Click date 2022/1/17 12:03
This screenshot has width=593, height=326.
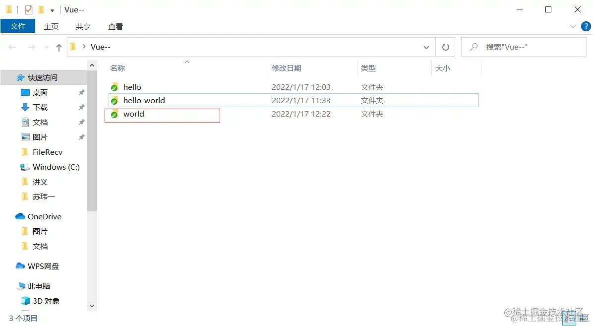[301, 87]
